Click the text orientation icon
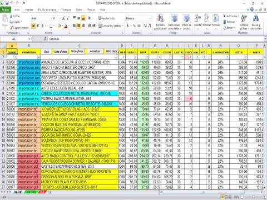This screenshot has height=200, width=267. point(90,18)
